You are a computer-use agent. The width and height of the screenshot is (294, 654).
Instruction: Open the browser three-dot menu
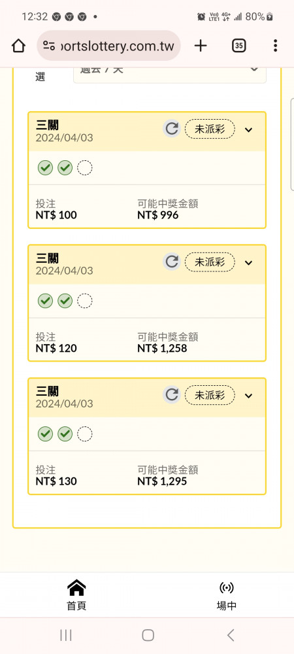coord(275,46)
